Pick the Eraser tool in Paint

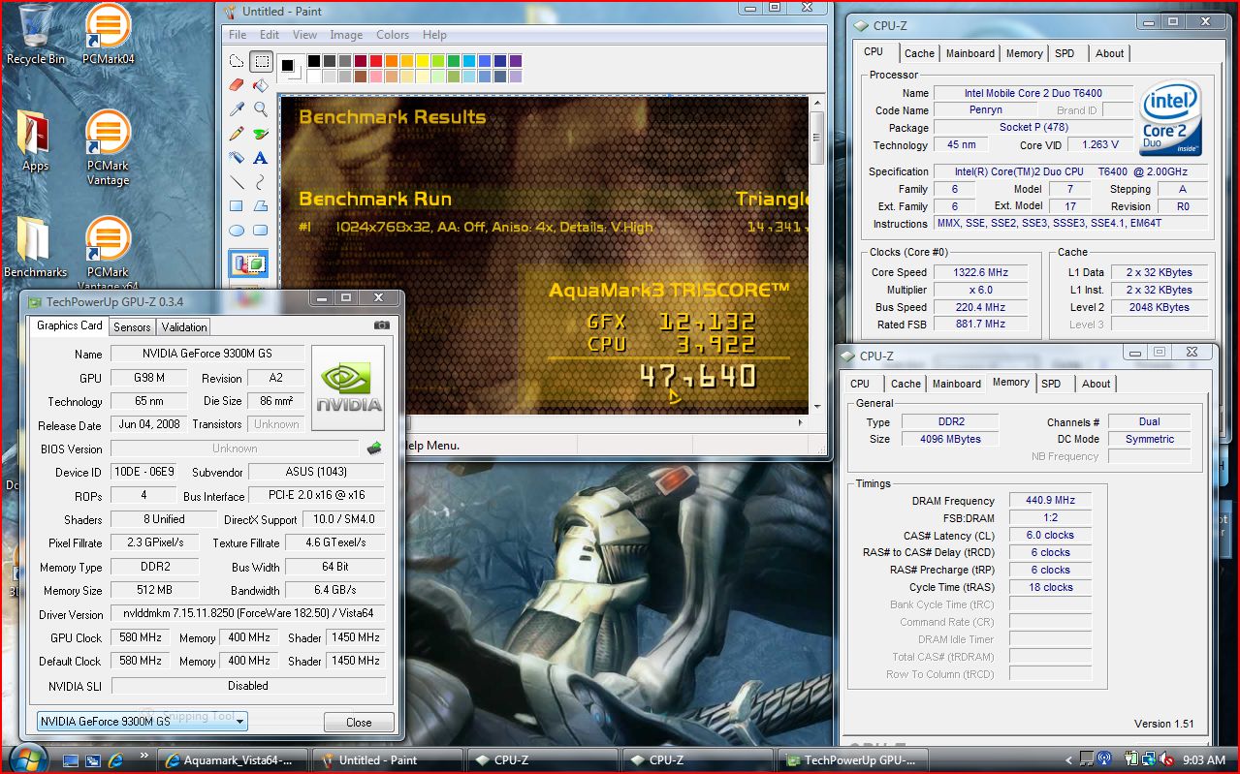pyautogui.click(x=237, y=85)
